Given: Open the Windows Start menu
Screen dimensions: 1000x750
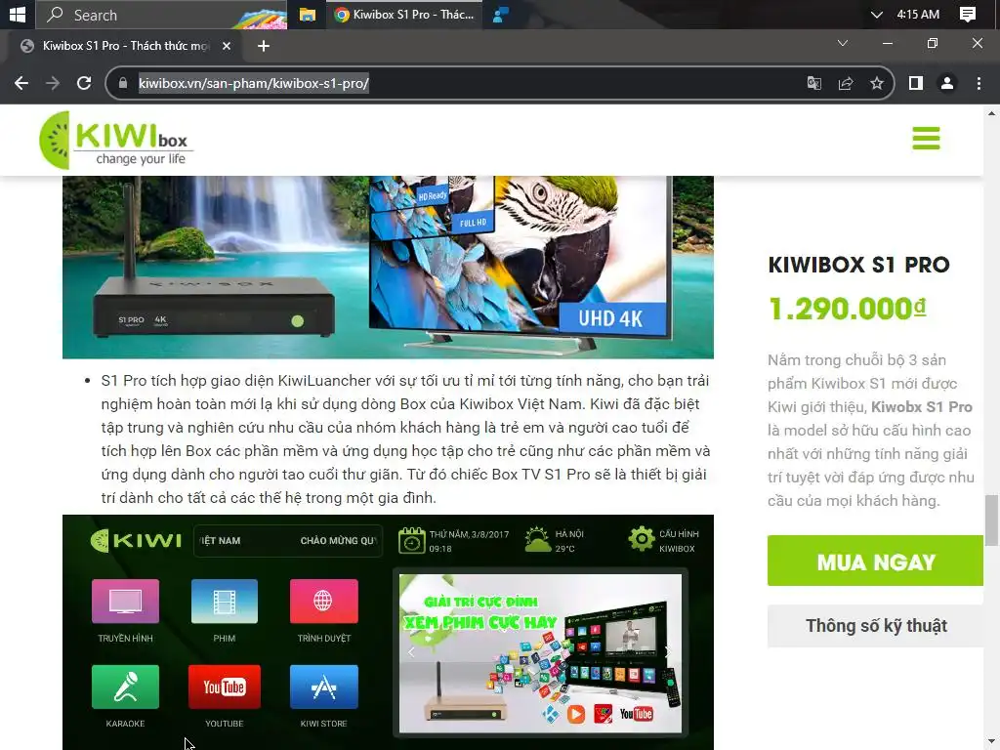Looking at the screenshot, I should point(18,14).
